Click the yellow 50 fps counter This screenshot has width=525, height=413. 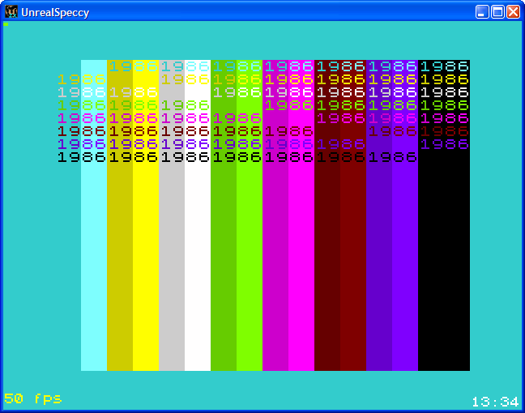(33, 398)
